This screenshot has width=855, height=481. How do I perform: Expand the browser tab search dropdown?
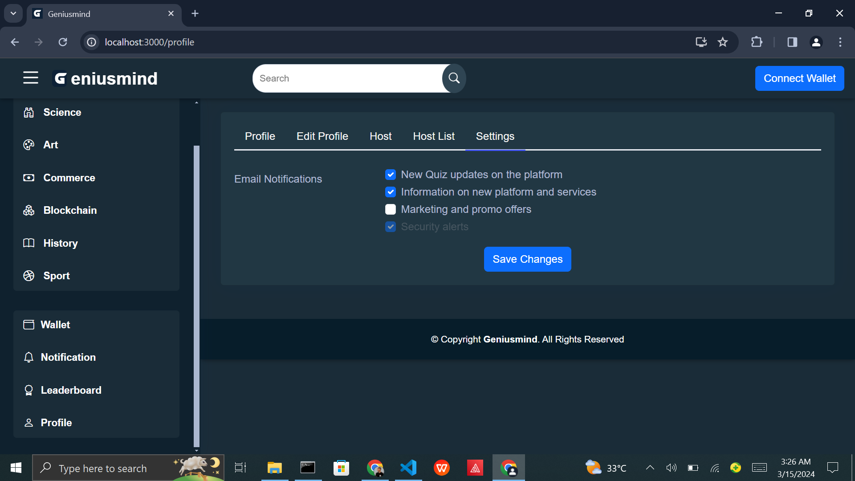point(13,13)
